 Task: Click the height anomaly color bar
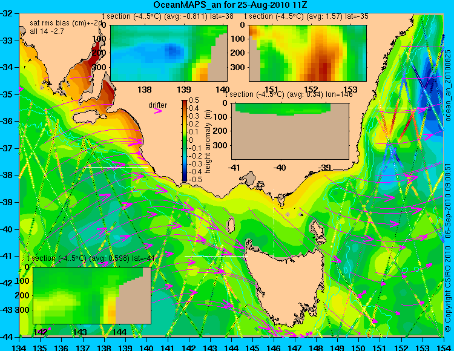click(185, 140)
